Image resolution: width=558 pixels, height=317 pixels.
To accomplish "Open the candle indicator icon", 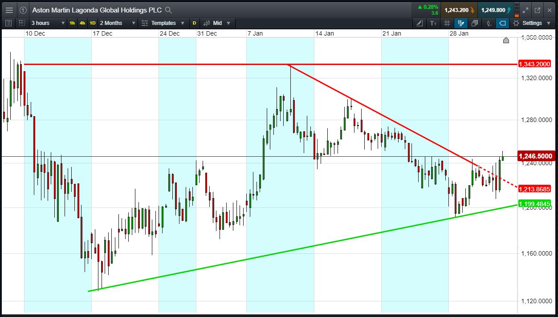I will point(489,23).
